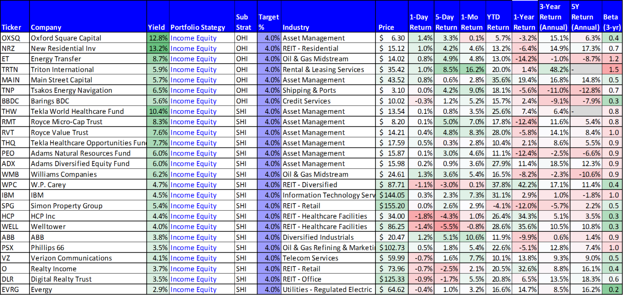
Task: Click the Credit Services industry cell
Action: click(328, 101)
